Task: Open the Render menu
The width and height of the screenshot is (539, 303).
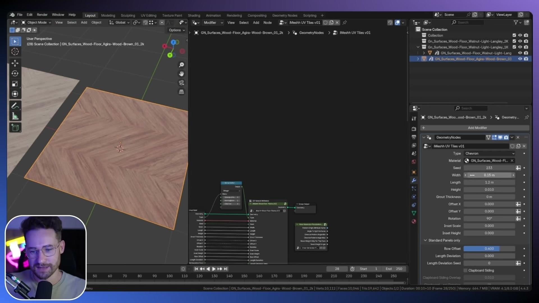Action: click(42, 15)
